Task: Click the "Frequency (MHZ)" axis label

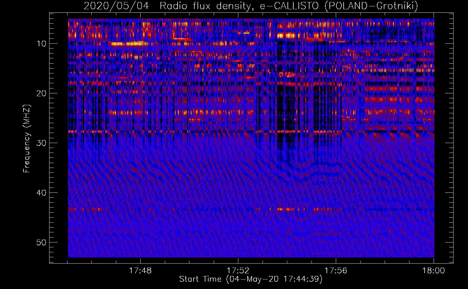Action: click(27, 139)
